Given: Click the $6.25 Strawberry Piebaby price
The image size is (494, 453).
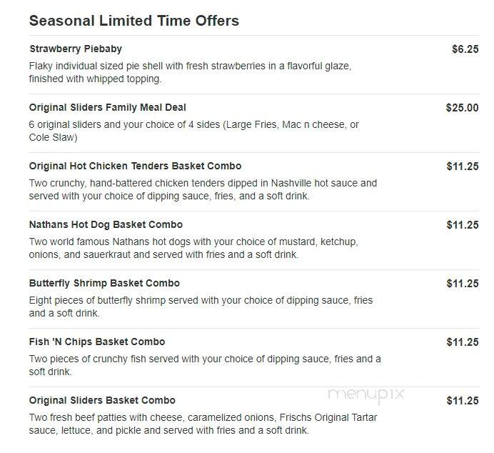Looking at the screenshot, I should pos(465,49).
